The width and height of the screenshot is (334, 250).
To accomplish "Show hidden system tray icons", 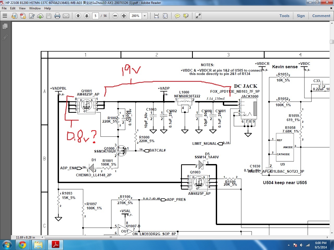I will pos(289,245).
